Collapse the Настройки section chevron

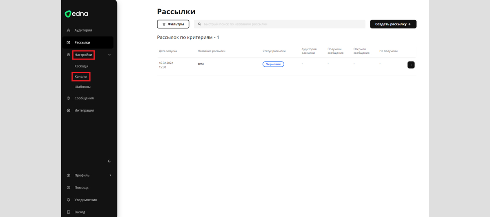[109, 55]
